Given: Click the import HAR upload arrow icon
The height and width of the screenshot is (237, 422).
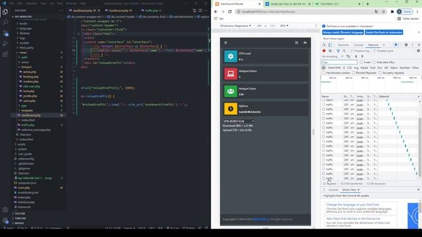Looking at the screenshot, I should [356, 57].
